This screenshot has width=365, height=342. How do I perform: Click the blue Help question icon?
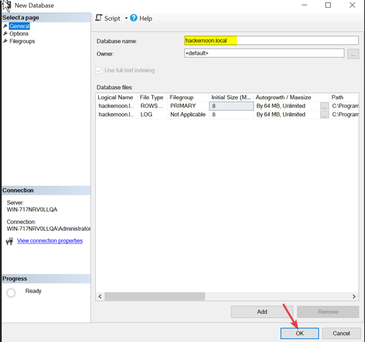(x=133, y=18)
